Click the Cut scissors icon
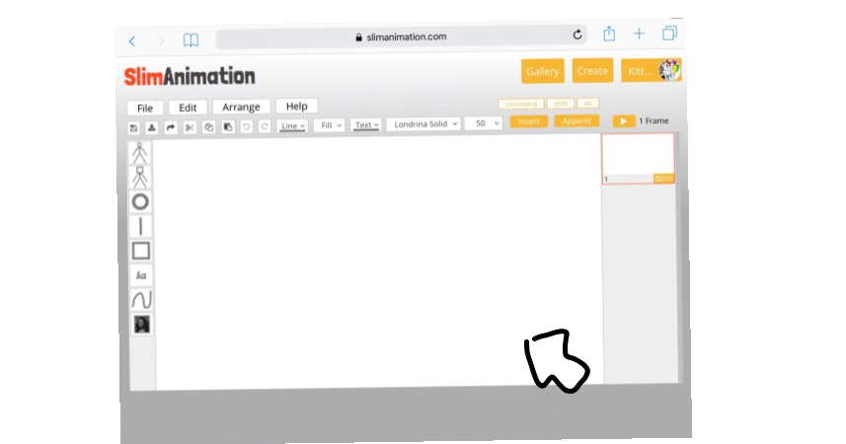 tap(190, 127)
